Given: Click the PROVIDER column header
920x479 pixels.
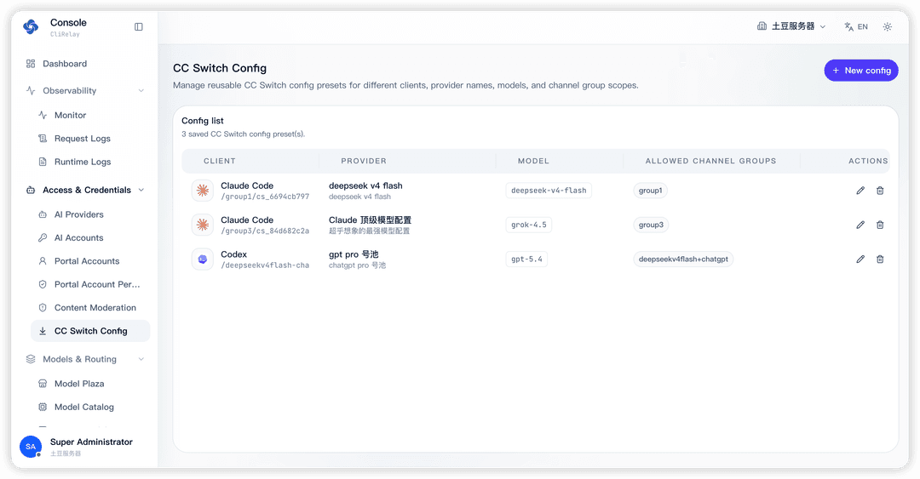Looking at the screenshot, I should coord(364,161).
